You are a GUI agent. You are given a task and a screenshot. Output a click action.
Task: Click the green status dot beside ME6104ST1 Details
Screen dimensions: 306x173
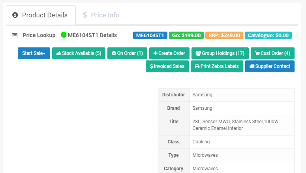tap(64, 35)
